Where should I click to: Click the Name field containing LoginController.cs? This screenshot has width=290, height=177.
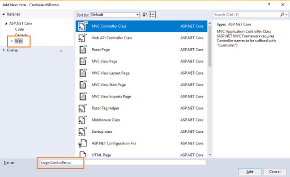tap(123, 162)
